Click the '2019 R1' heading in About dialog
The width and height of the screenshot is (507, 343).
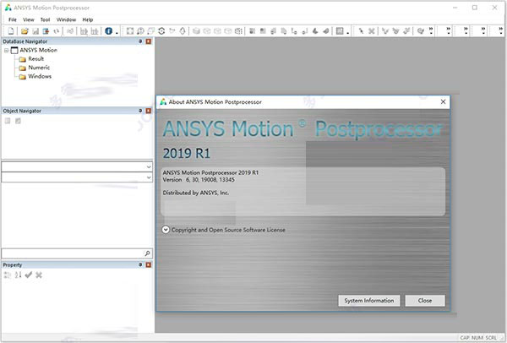click(187, 153)
